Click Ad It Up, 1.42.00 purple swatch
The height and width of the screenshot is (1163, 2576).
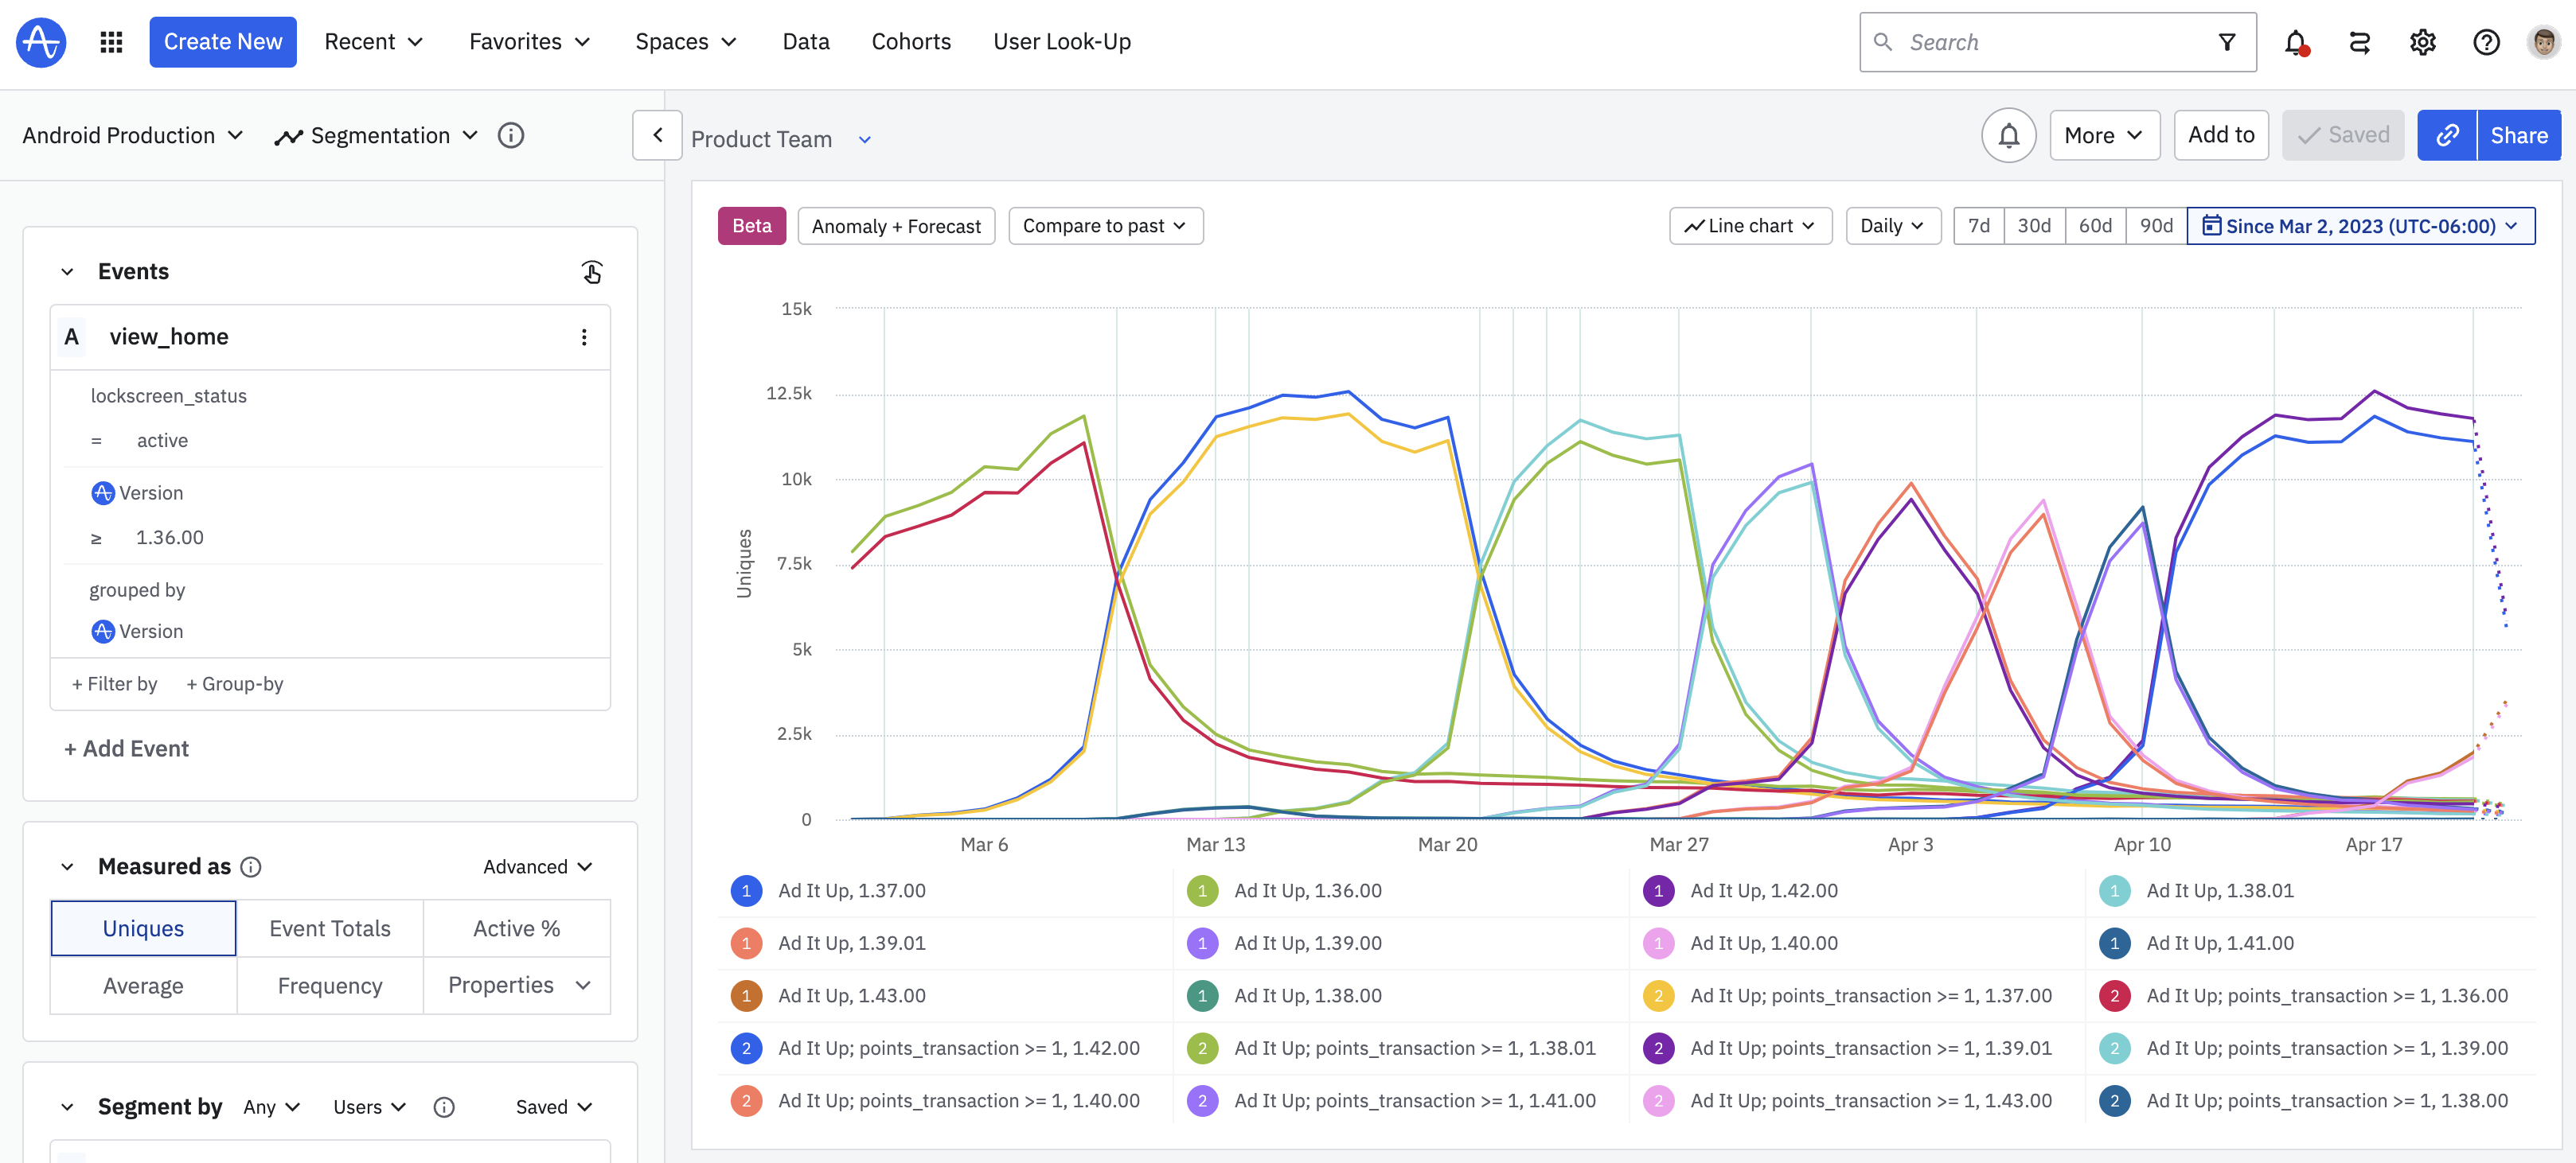coord(1658,890)
